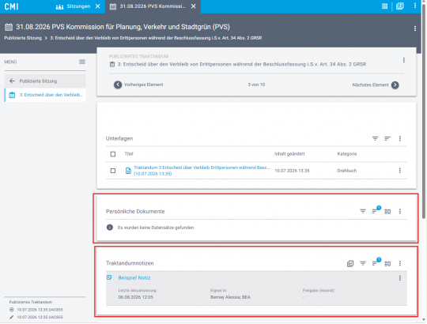Select the 3: Entscheid über den Verbleib menu item
The width and height of the screenshot is (427, 324).
tap(45, 95)
